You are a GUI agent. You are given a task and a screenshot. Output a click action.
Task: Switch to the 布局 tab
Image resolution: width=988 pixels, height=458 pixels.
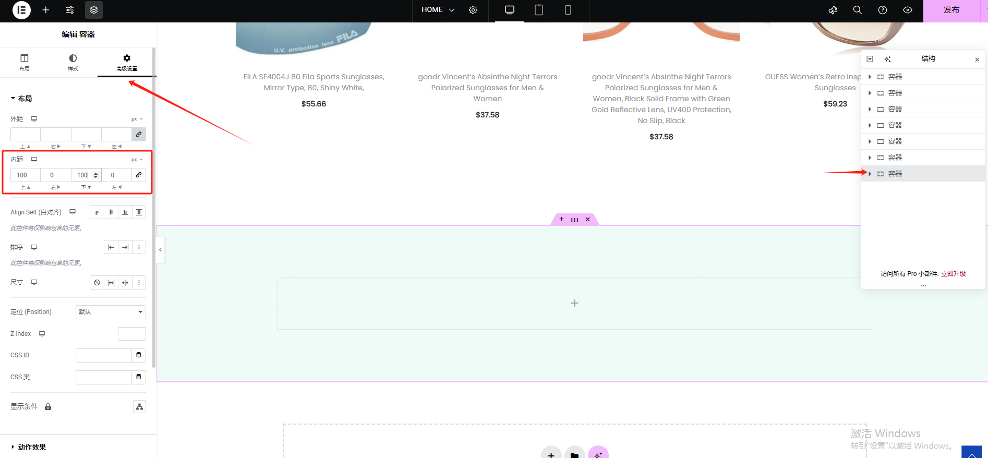[25, 62]
